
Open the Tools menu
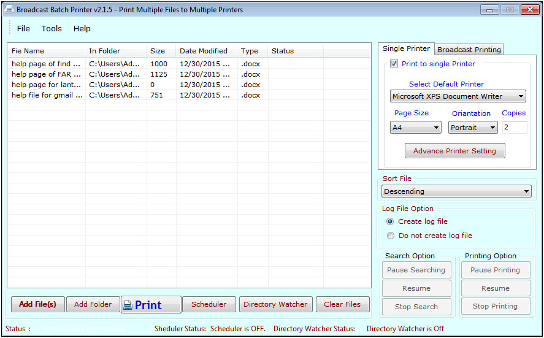[x=52, y=28]
